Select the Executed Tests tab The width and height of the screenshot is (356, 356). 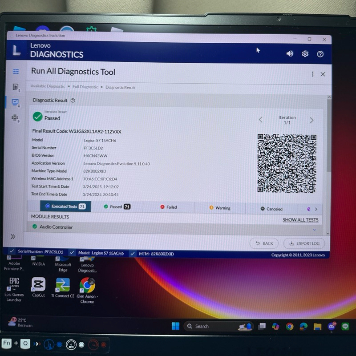[65, 206]
